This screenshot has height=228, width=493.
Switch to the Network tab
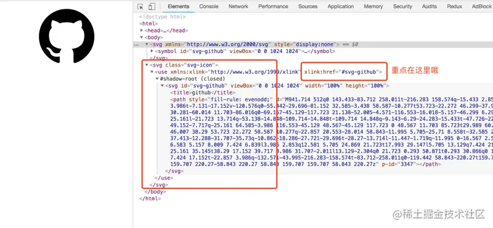[x=238, y=6]
